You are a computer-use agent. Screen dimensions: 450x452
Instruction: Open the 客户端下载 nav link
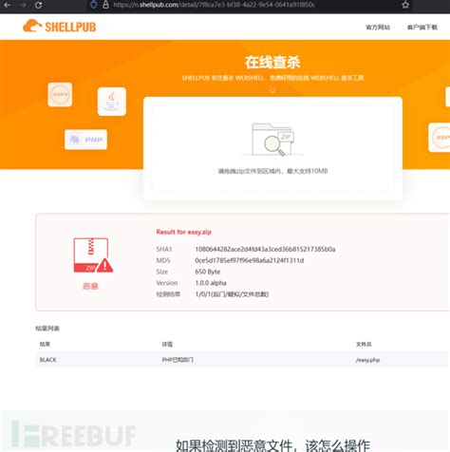coord(422,28)
